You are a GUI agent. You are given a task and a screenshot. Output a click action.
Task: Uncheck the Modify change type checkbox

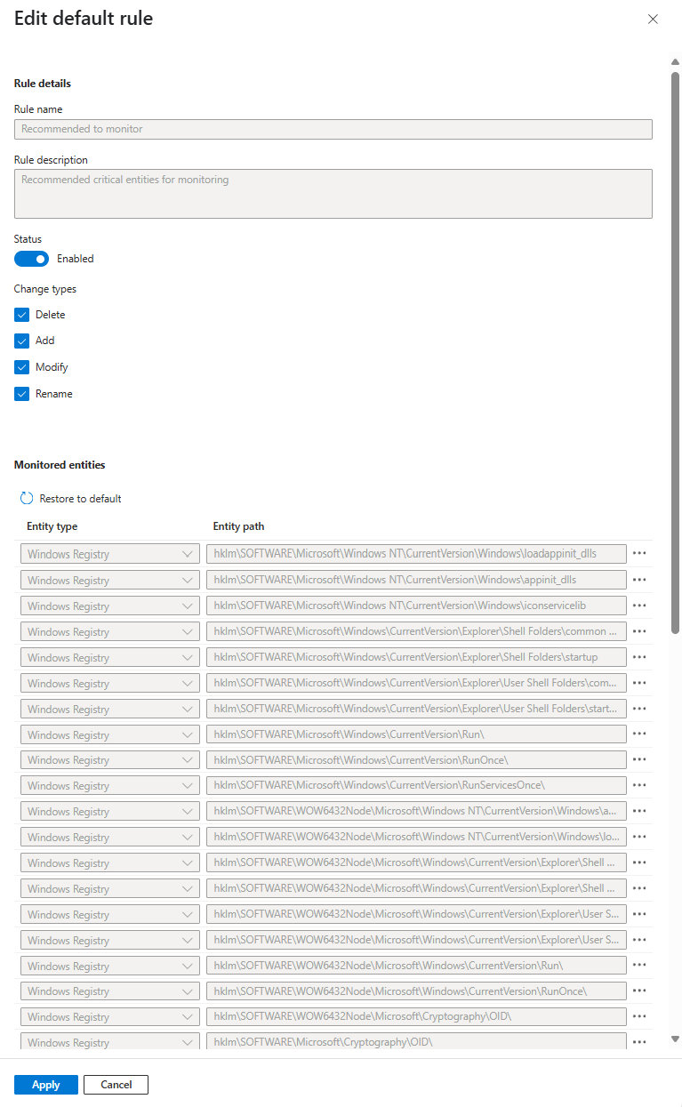click(x=22, y=367)
